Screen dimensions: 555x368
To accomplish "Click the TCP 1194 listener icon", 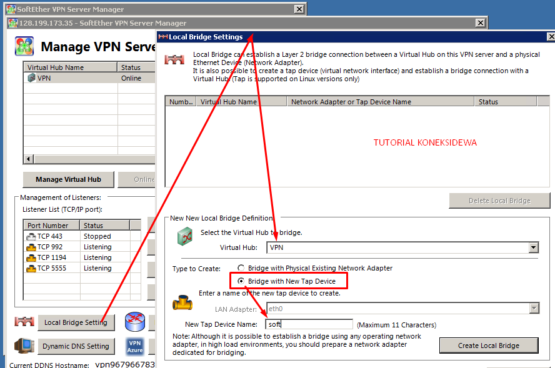I will click(31, 257).
